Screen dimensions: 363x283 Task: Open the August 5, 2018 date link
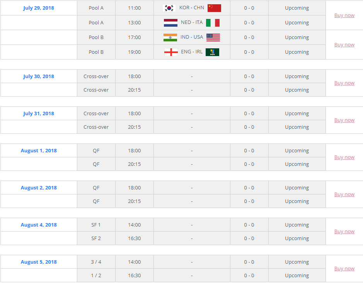click(x=39, y=262)
